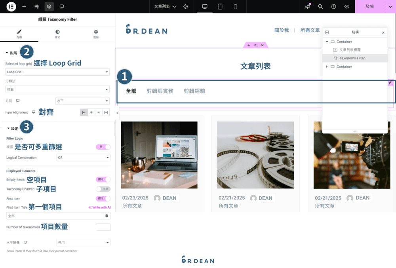The height and width of the screenshot is (268, 396).
Task: Enable the Taxonomy Children 隱藏 toggle
Action: point(102,189)
